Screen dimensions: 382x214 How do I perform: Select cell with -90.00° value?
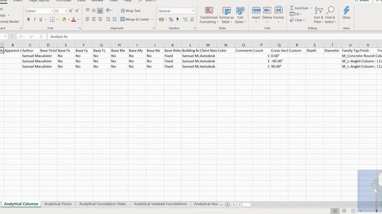coord(279,61)
